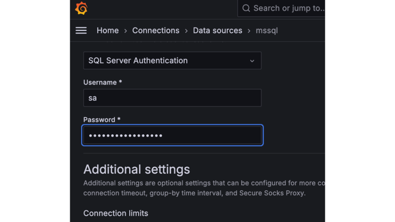The image size is (395, 222).
Task: Select the Additional settings heading
Action: [137, 169]
